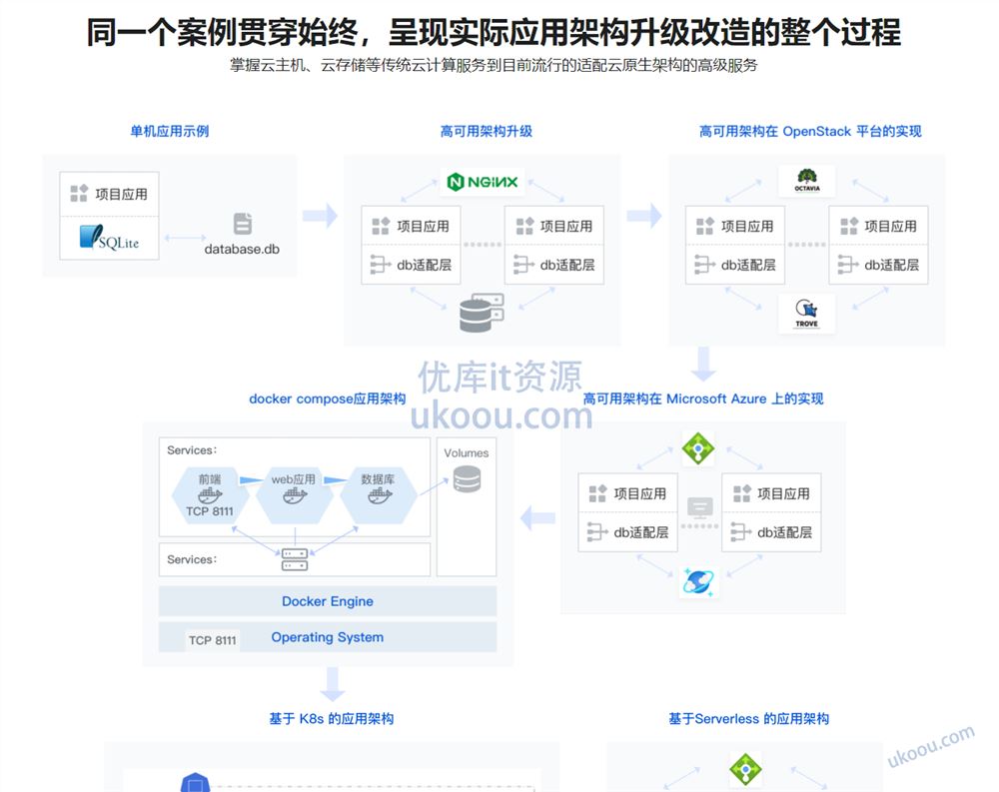Click the database server icon below NGINX
999x792 pixels.
tap(482, 313)
